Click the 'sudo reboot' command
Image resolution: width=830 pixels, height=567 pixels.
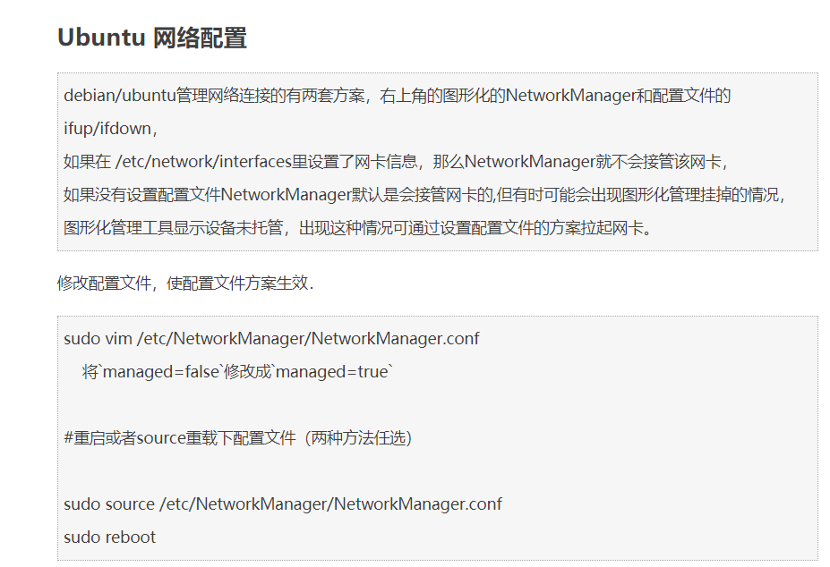tap(109, 537)
